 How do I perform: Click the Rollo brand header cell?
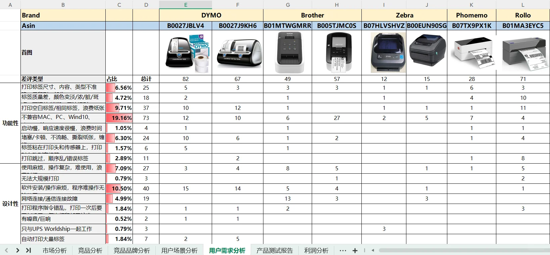[x=523, y=15]
